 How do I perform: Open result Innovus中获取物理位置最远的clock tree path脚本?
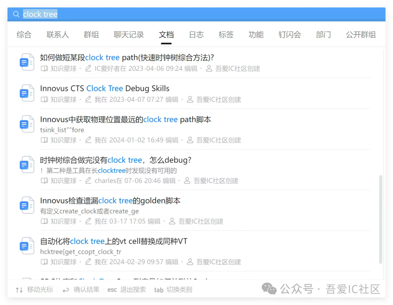(126, 120)
